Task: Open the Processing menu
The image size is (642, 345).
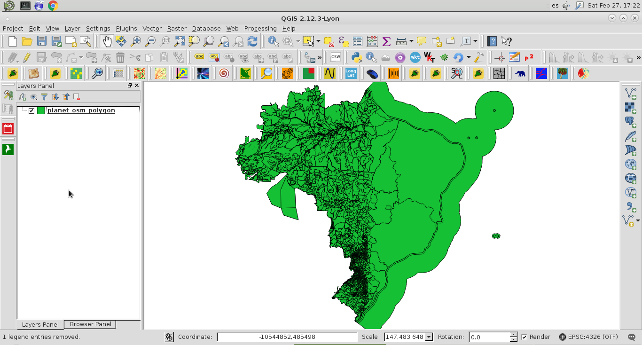Action: [260, 29]
